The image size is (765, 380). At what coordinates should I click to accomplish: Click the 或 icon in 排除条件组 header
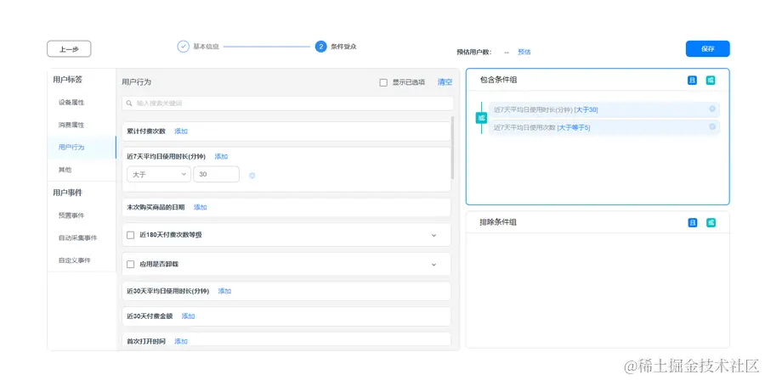click(x=711, y=223)
